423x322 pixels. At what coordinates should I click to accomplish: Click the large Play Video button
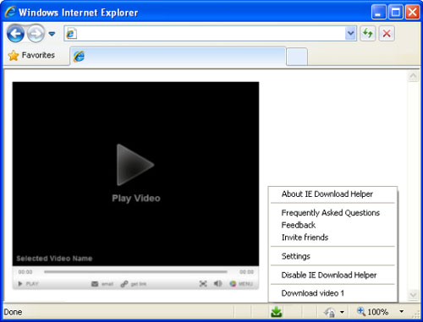tap(135, 173)
